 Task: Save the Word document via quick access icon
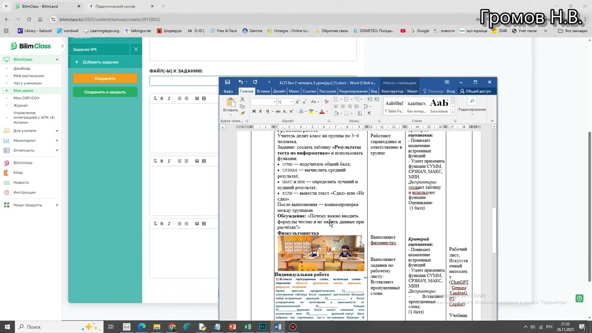click(228, 82)
